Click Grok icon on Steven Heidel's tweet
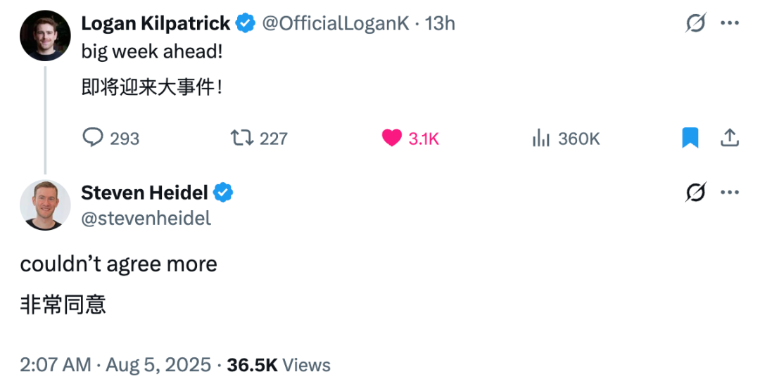This screenshot has height=386, width=760. [695, 192]
